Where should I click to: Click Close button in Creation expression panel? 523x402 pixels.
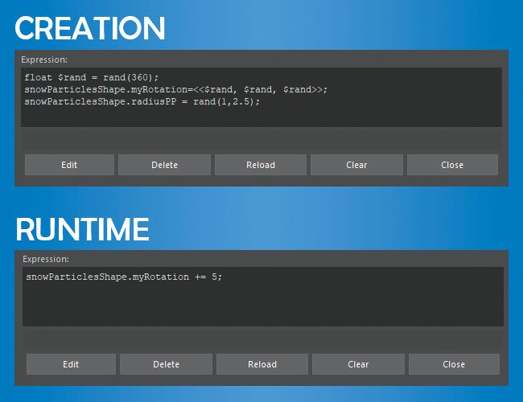(452, 165)
